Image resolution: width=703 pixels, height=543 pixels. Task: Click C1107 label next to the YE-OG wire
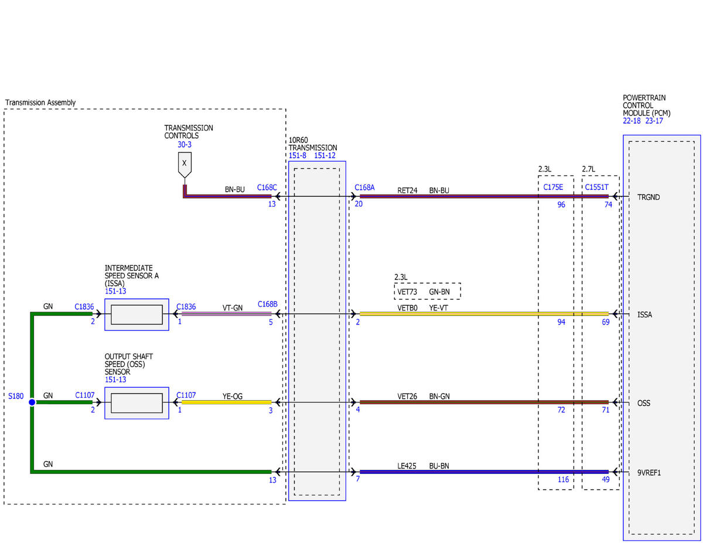[186, 395]
